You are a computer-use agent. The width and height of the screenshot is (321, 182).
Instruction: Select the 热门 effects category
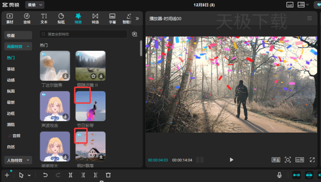click(x=11, y=58)
